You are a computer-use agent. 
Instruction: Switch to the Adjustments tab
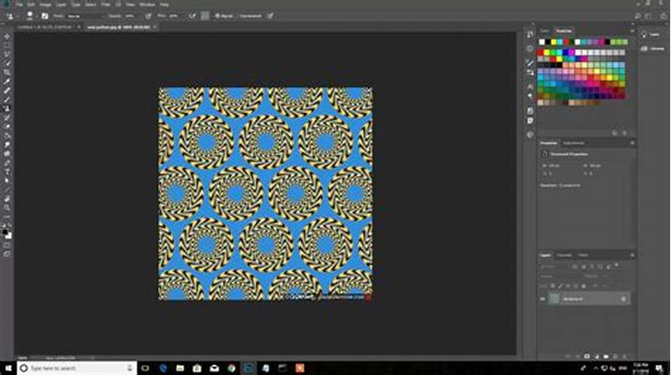(574, 143)
